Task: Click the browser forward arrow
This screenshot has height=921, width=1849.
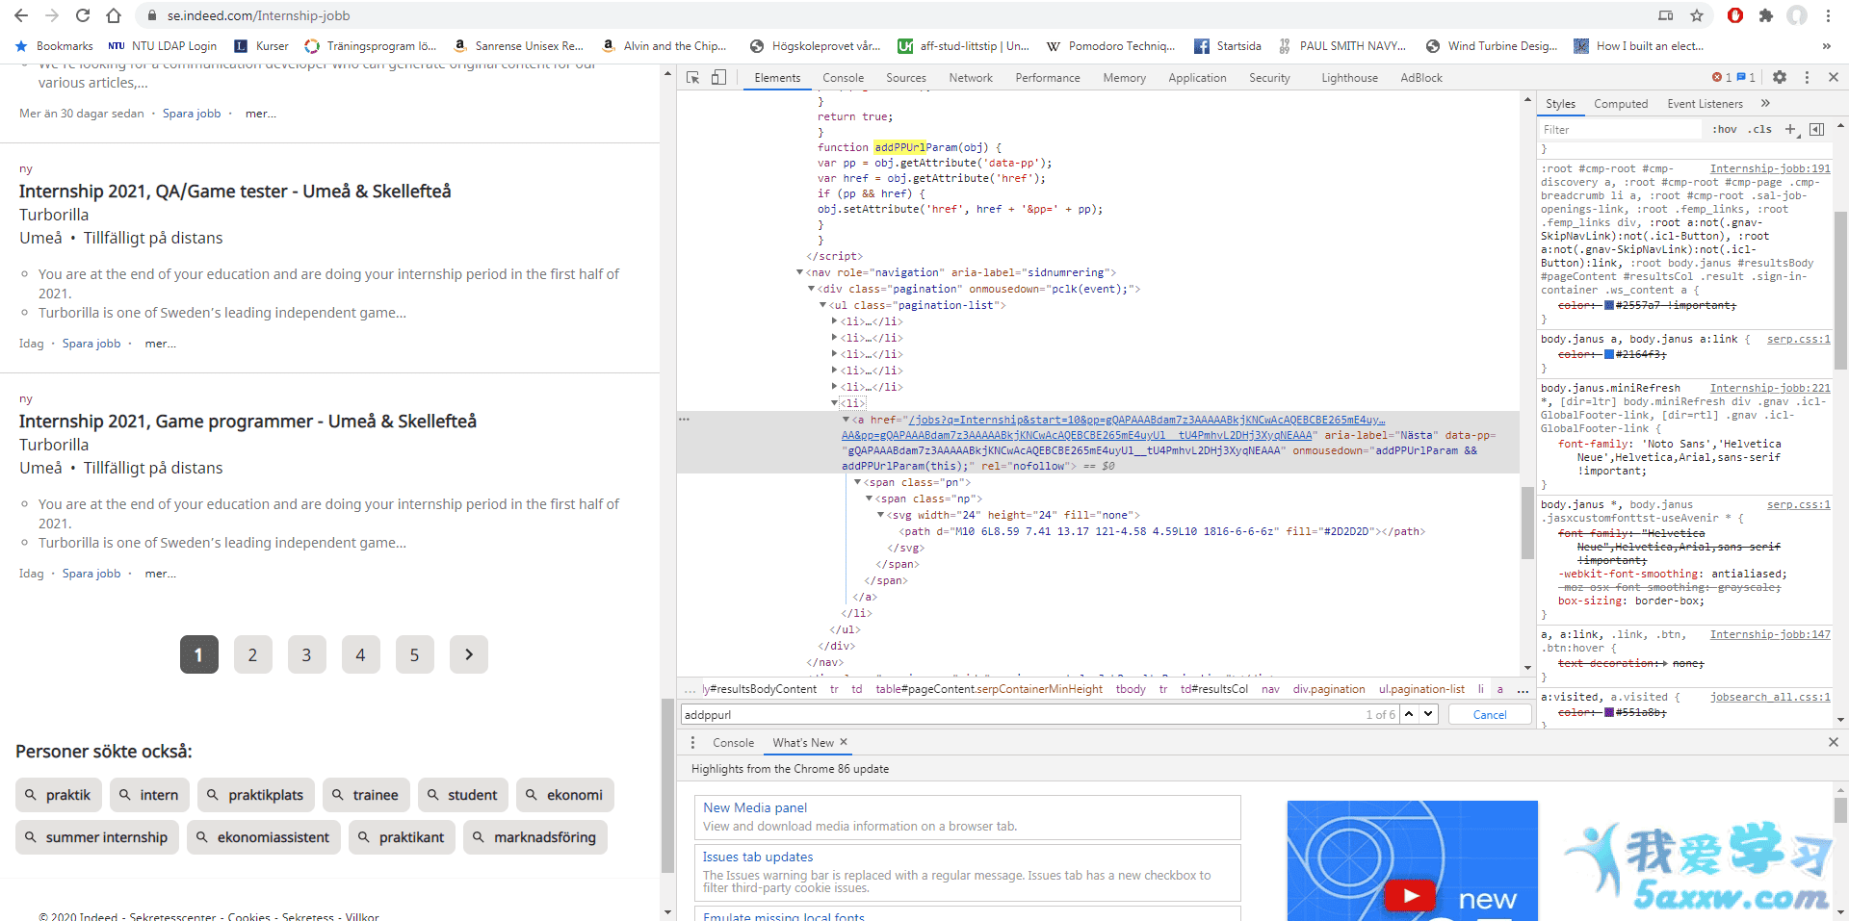Action: tap(52, 15)
